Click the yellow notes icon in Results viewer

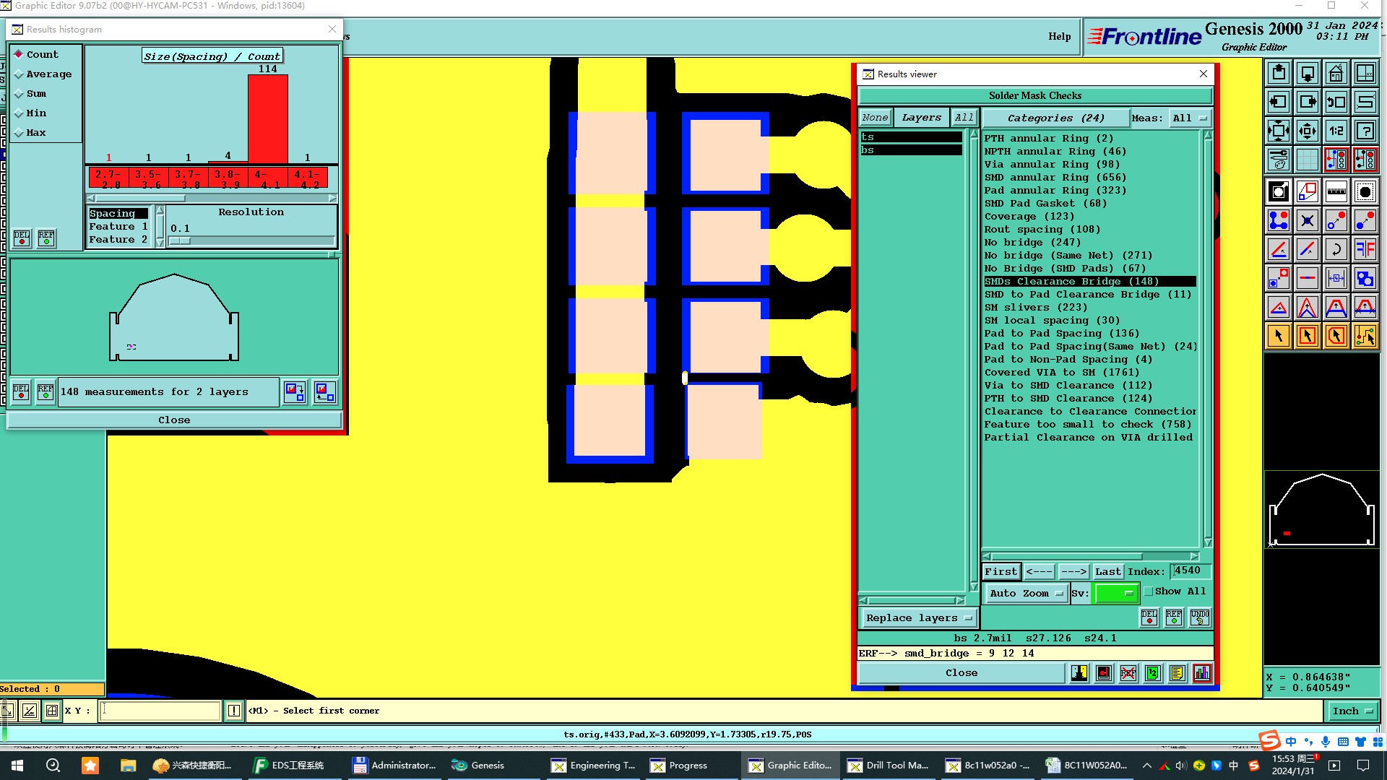[x=1178, y=673]
